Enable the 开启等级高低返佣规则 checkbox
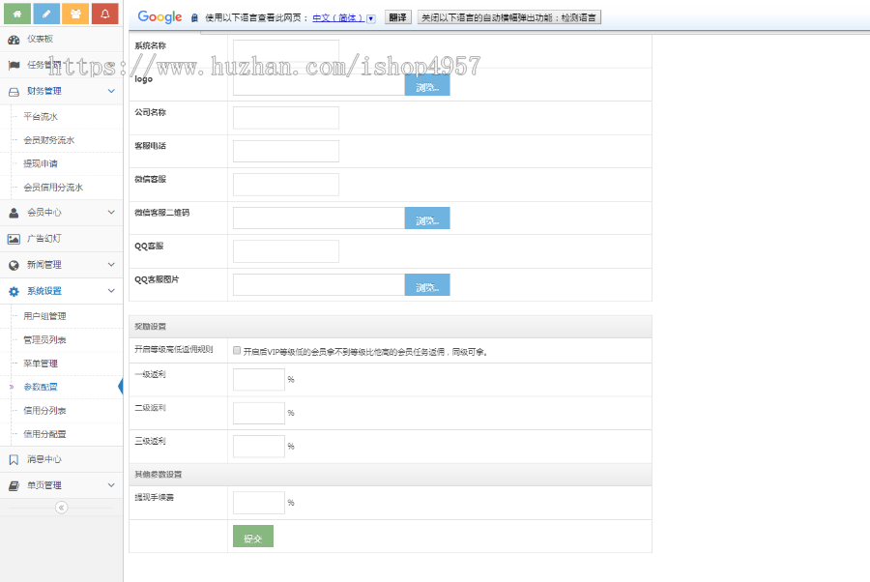Image resolution: width=870 pixels, height=582 pixels. coord(235,349)
